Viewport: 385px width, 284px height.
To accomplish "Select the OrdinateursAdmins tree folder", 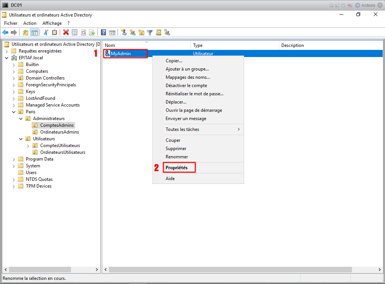I will coord(59,132).
